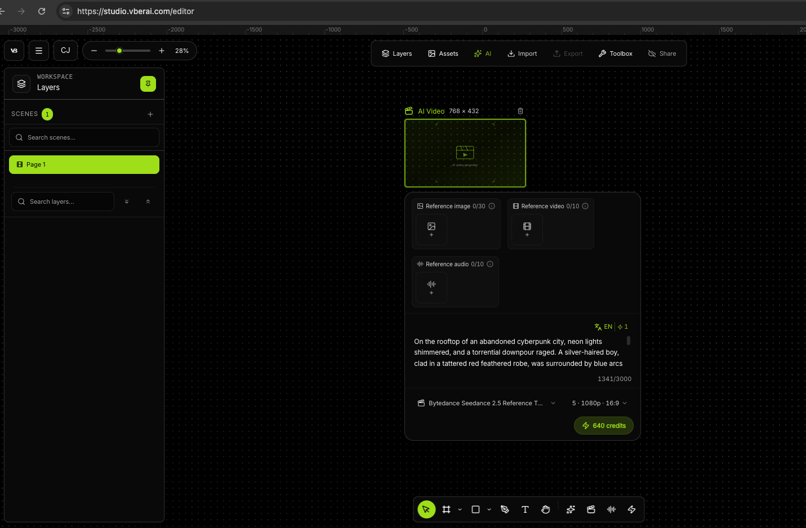Click the Share button
Viewport: 806px width, 528px height.
pyautogui.click(x=662, y=53)
